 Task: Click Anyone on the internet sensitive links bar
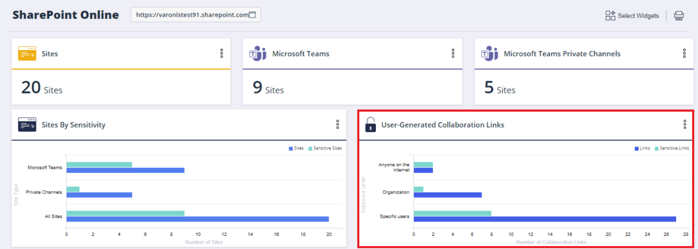pos(423,164)
